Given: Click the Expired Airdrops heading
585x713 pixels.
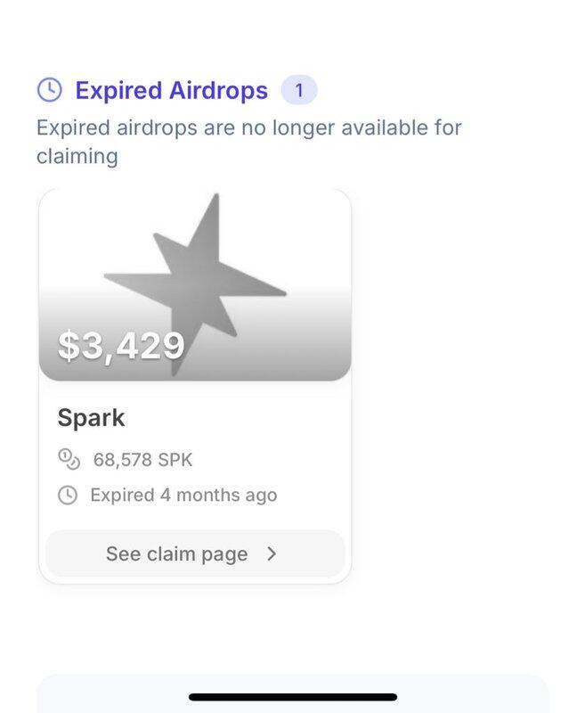Looking at the screenshot, I should (x=171, y=91).
